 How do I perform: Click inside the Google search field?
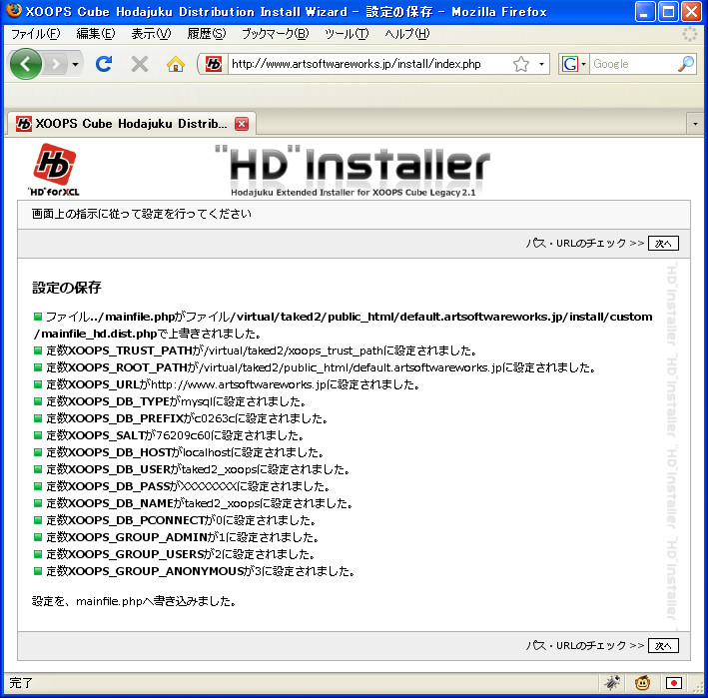click(x=631, y=64)
